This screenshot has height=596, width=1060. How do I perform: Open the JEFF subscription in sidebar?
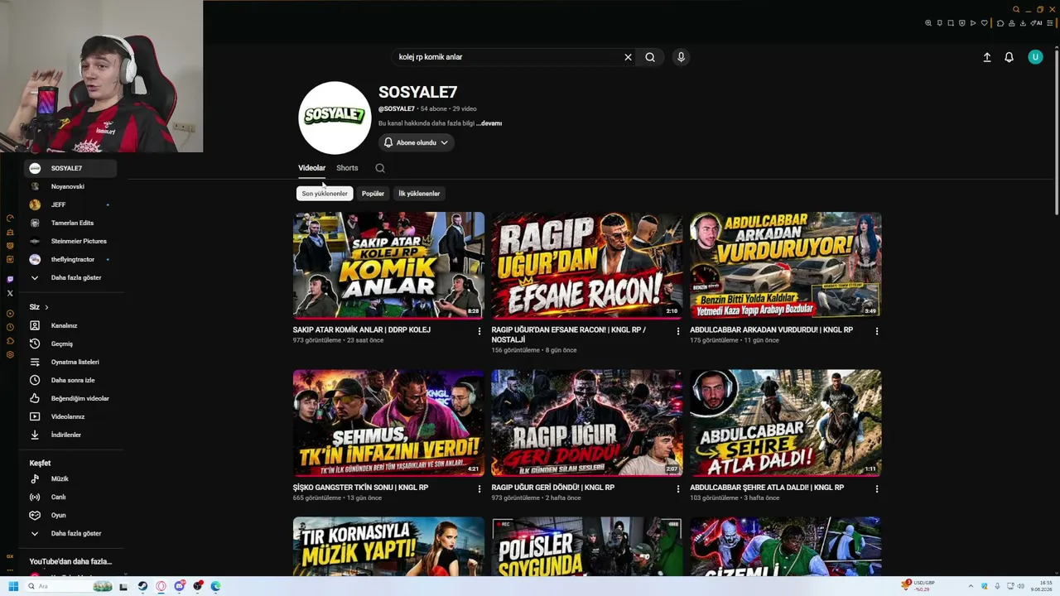70,204
